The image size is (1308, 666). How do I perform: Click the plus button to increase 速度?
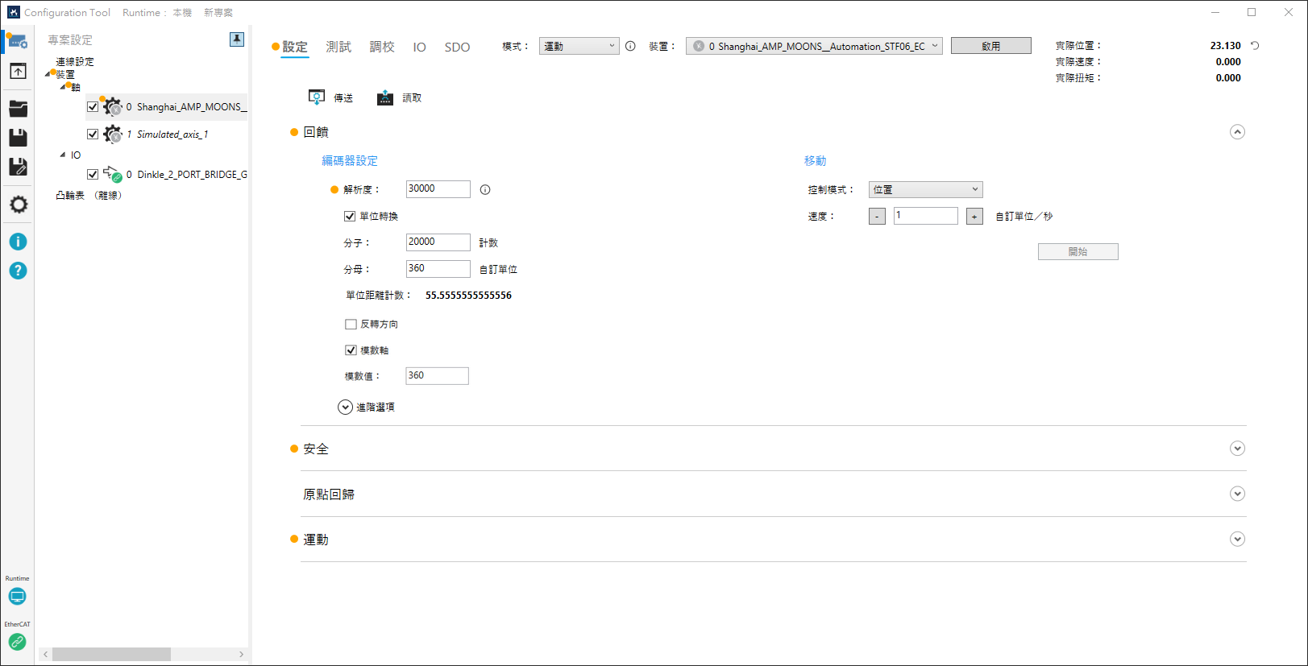click(x=974, y=217)
